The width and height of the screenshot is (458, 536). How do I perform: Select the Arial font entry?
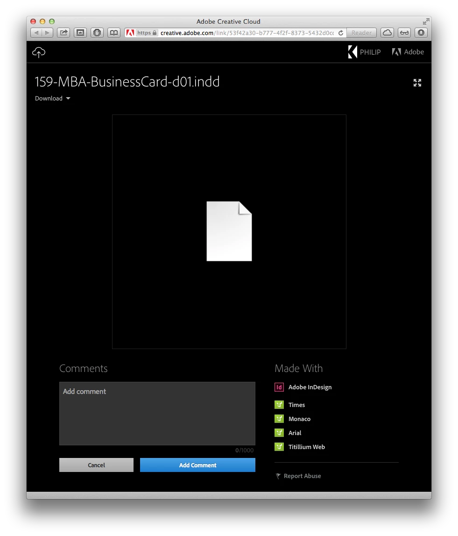[x=295, y=433]
